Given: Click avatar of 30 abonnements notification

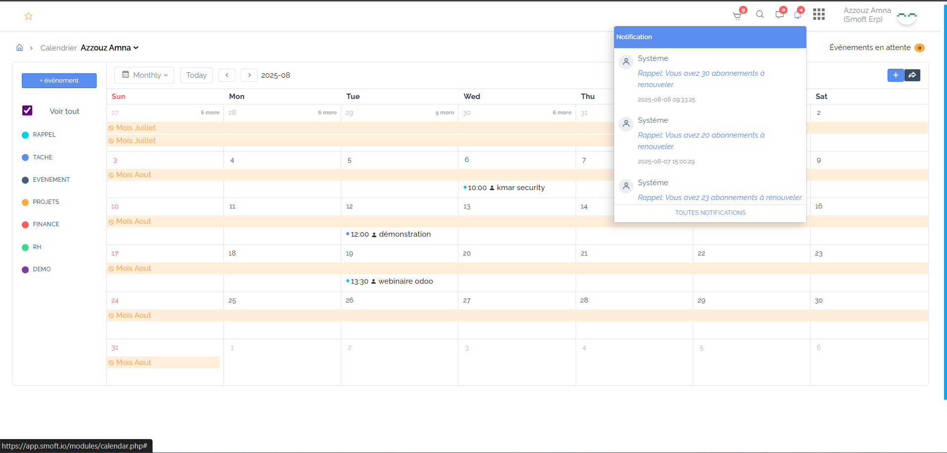Looking at the screenshot, I should [x=626, y=62].
